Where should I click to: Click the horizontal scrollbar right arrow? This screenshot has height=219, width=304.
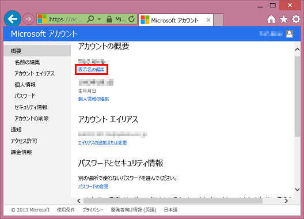(286, 201)
